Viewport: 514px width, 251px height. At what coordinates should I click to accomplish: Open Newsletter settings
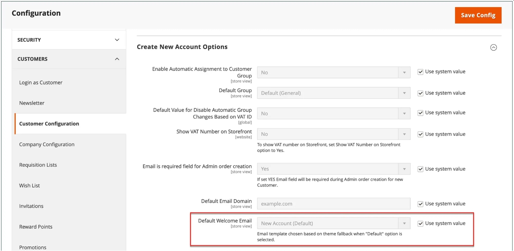point(32,103)
